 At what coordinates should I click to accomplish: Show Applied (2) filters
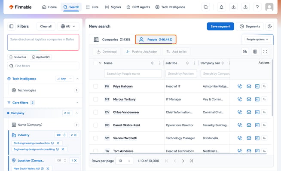click(x=41, y=57)
